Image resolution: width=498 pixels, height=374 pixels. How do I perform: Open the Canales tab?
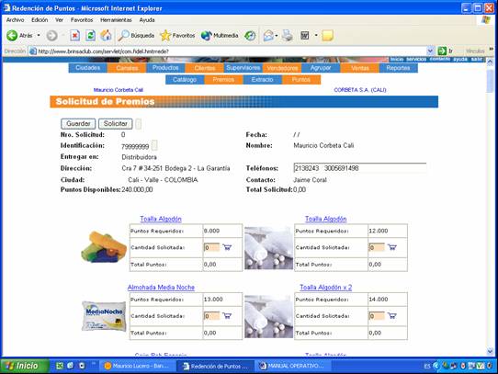pyautogui.click(x=127, y=68)
